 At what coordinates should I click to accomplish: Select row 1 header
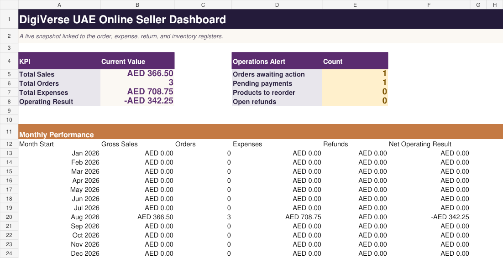coord(9,19)
